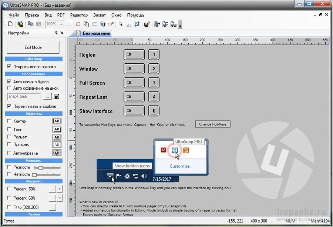Click the Paste toolbar icon
Viewport: 333px width, 227px height.
[x=38, y=24]
